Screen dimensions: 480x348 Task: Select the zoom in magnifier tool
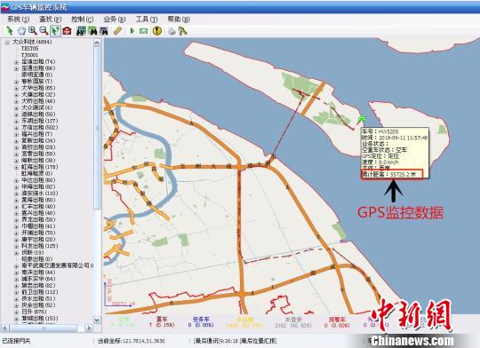tap(33, 30)
